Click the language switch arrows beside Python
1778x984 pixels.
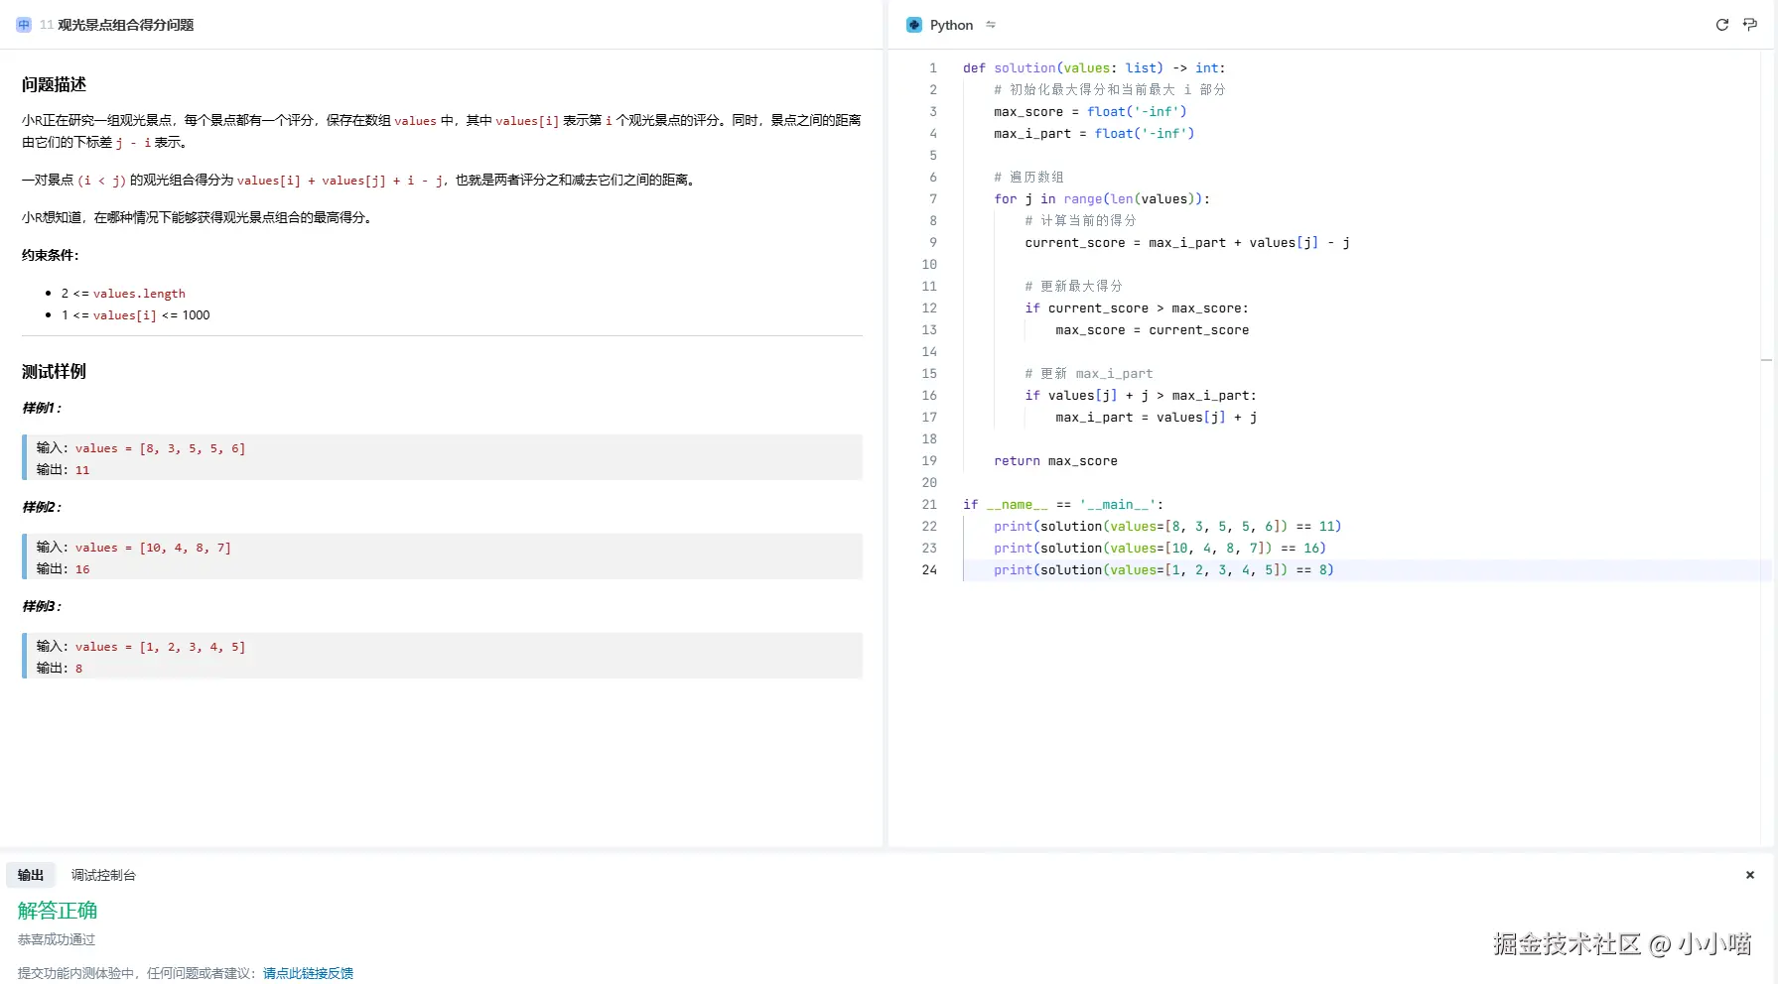pyautogui.click(x=991, y=25)
